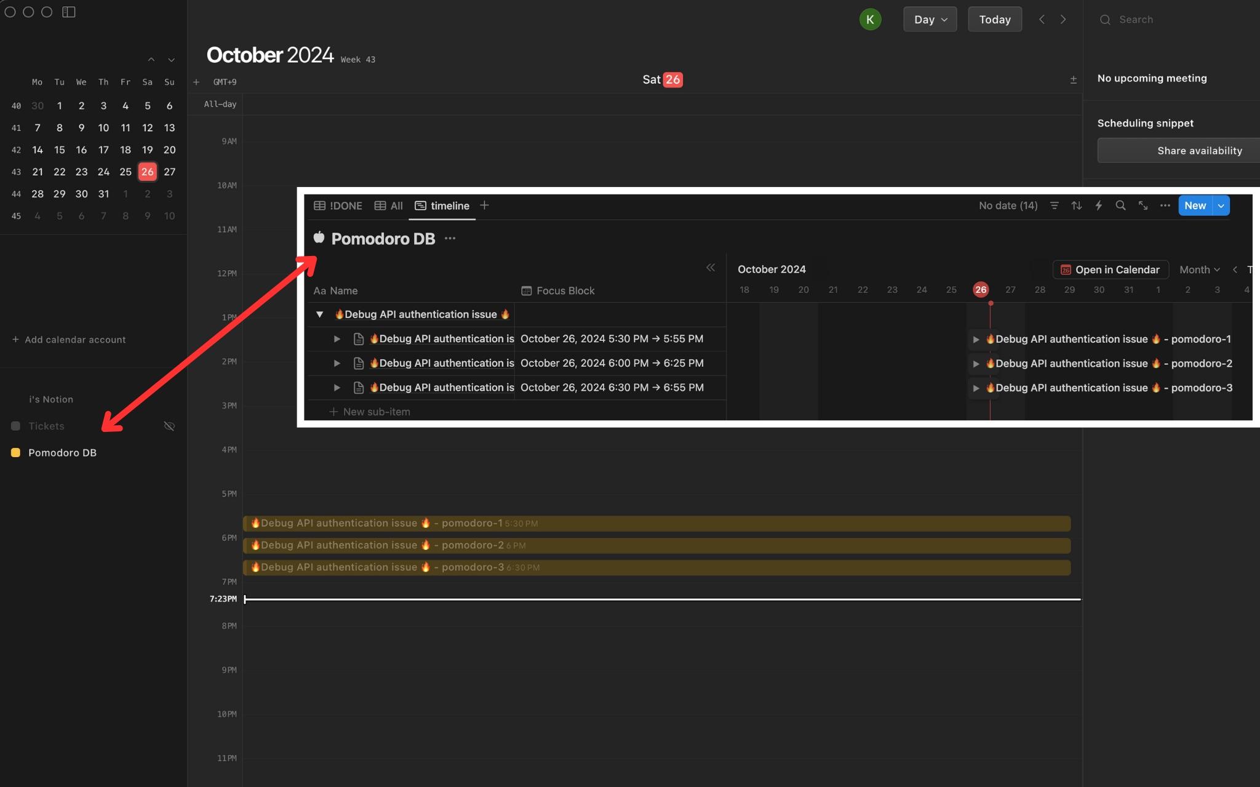Expand pomodoro-1 sub-item row
The image size is (1260, 787).
tap(335, 339)
